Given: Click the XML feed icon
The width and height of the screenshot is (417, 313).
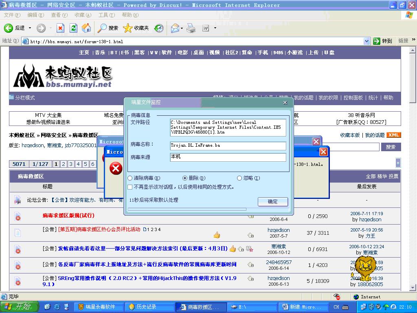Looking at the screenshot, I should pos(393,135).
